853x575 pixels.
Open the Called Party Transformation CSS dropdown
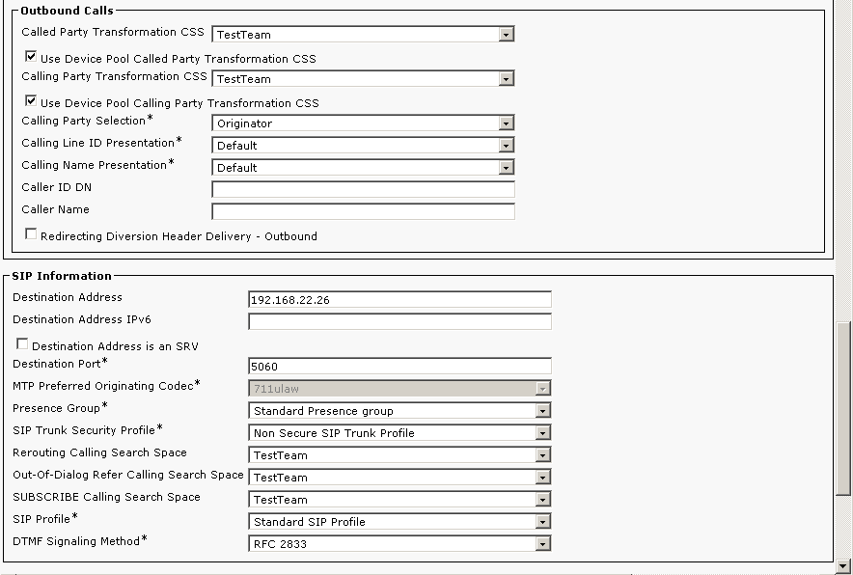[x=363, y=35]
